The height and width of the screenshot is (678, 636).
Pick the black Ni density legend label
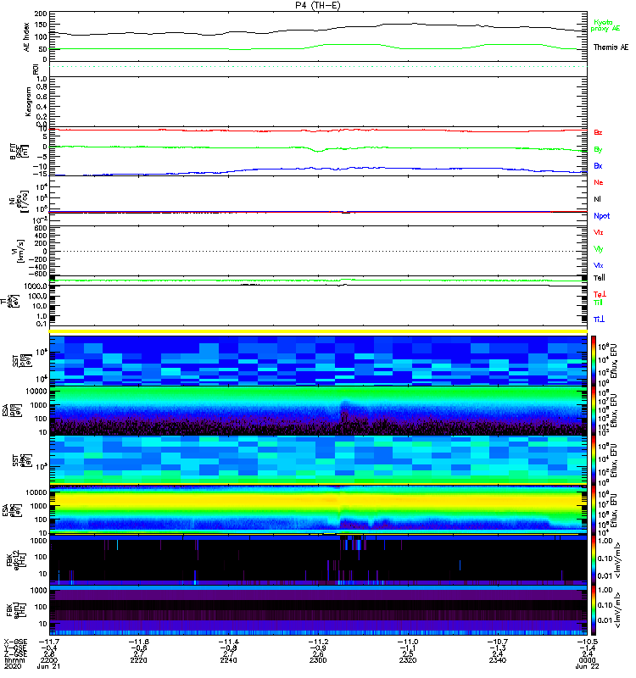[x=598, y=199]
